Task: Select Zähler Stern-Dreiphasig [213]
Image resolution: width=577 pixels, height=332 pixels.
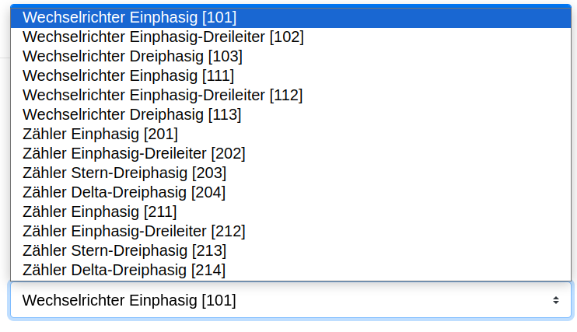Action: 291,250
